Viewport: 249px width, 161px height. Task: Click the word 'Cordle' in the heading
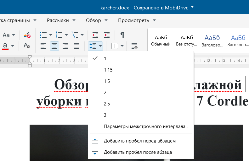coord(228,101)
